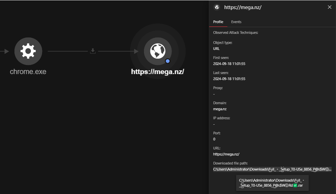
Task: Click the timestamp under Last seen
Action: click(229, 79)
